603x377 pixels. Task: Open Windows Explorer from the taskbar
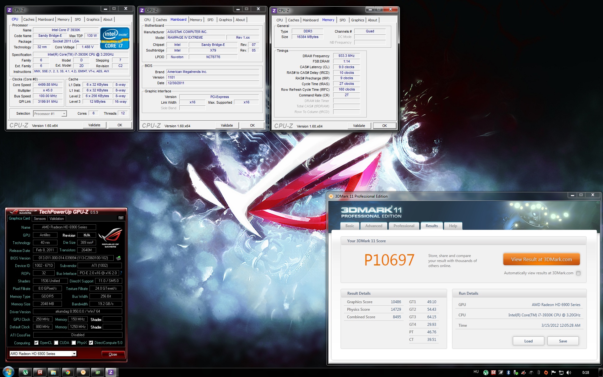[53, 372]
